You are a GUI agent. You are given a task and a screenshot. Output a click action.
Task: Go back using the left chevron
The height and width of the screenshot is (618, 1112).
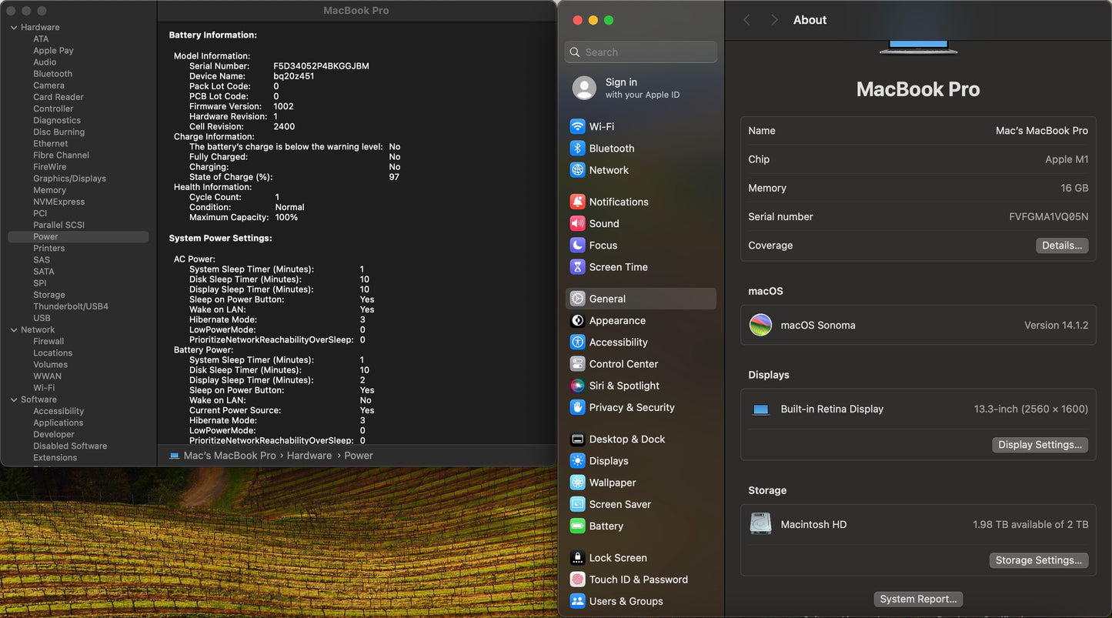pyautogui.click(x=746, y=20)
